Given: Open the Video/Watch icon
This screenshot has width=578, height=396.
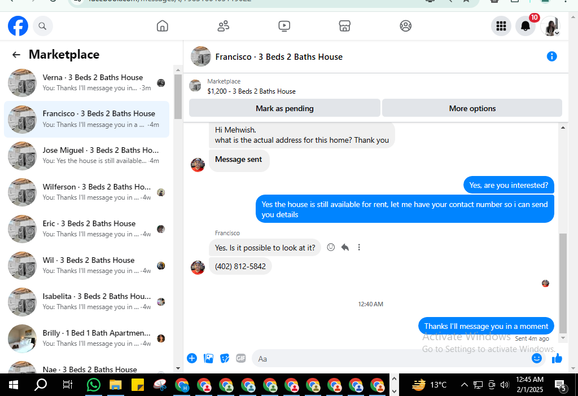Looking at the screenshot, I should [x=284, y=26].
